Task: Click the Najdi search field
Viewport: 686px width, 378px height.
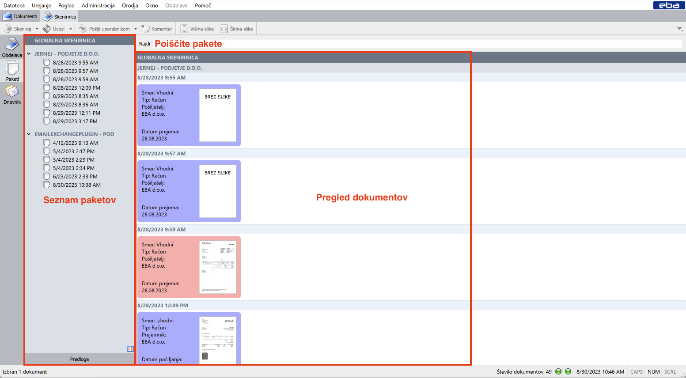Action: (415, 44)
